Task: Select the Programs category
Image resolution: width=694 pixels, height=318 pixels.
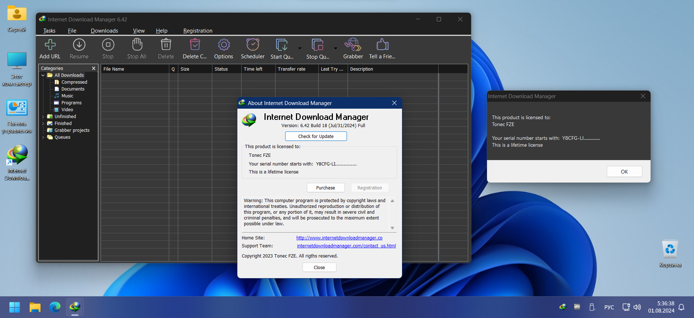Action: tap(71, 103)
